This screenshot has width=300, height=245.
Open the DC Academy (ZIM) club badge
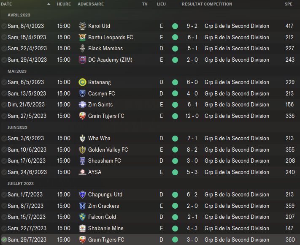[82, 60]
